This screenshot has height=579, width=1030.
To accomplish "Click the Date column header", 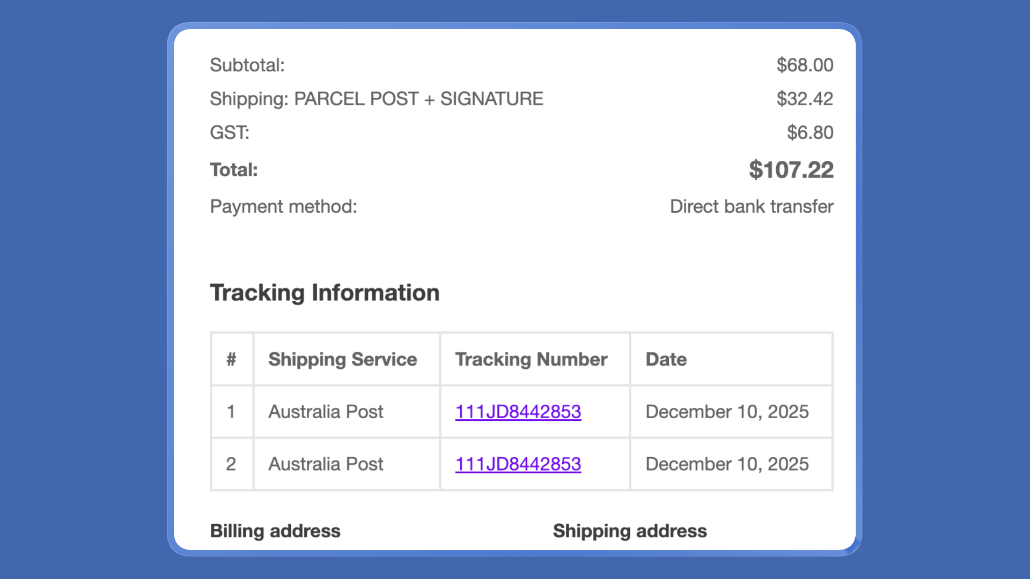I will click(x=666, y=359).
